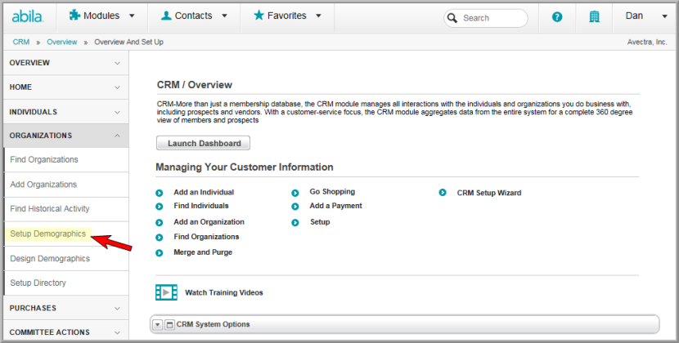Viewport: 679px width, 343px height.
Task: Open the Dan user dropdown
Action: (645, 16)
